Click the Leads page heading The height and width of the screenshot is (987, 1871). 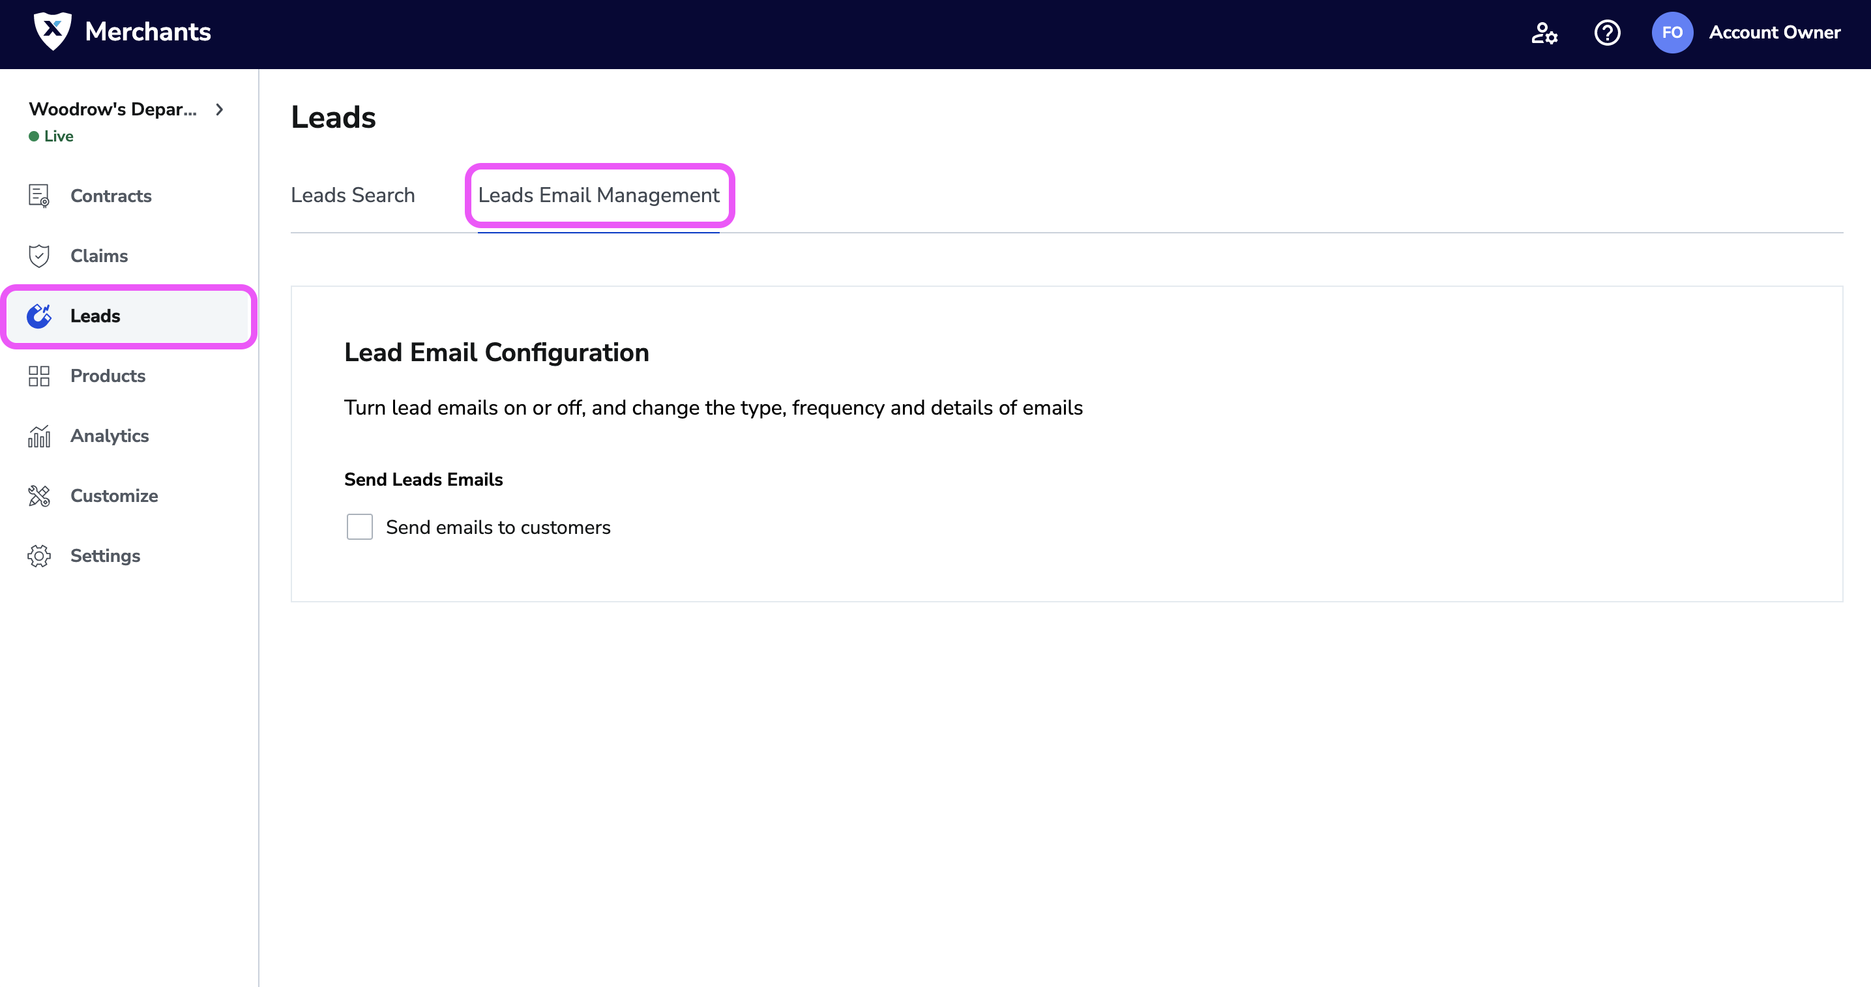[x=333, y=117]
